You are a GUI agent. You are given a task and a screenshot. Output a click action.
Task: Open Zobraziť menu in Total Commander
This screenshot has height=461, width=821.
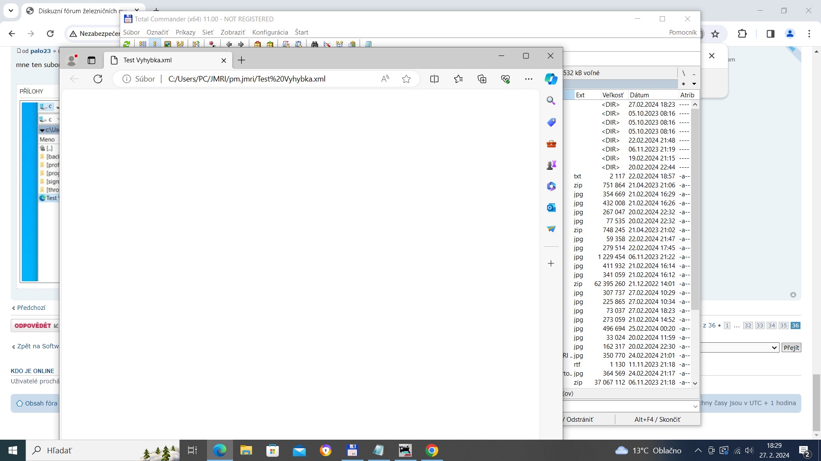click(x=233, y=32)
